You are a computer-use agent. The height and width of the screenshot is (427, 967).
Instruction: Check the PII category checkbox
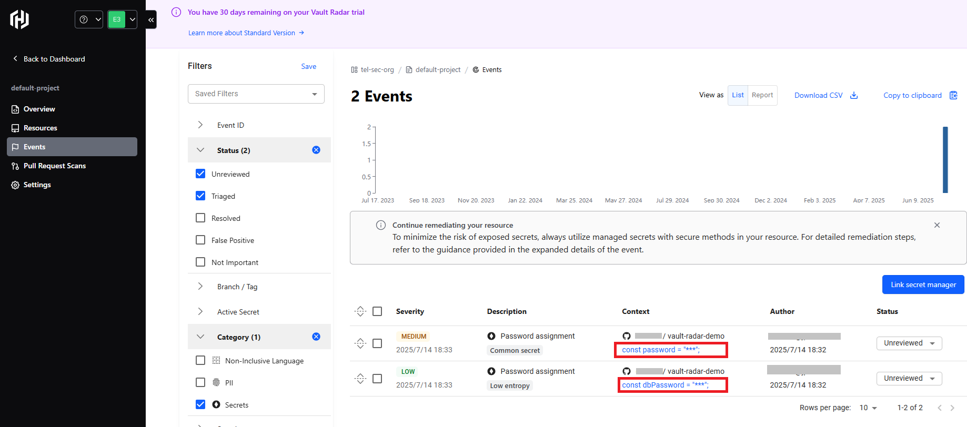click(200, 382)
